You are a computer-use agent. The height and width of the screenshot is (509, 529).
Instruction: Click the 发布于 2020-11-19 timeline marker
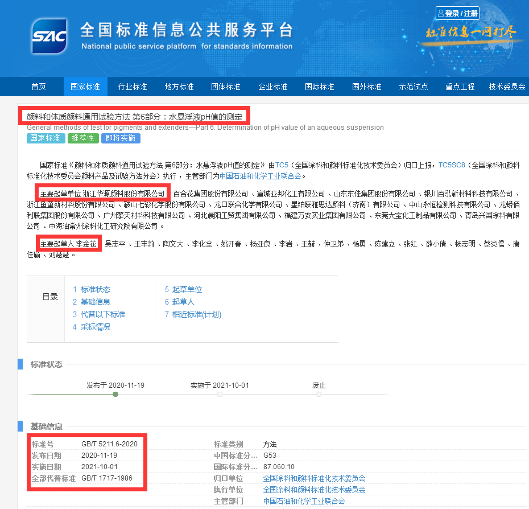pos(115,394)
